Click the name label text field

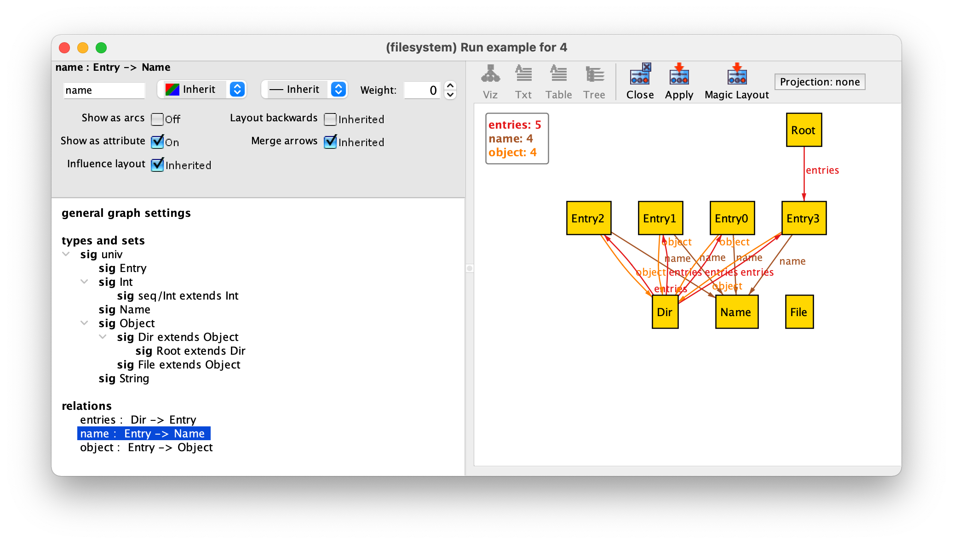click(104, 90)
